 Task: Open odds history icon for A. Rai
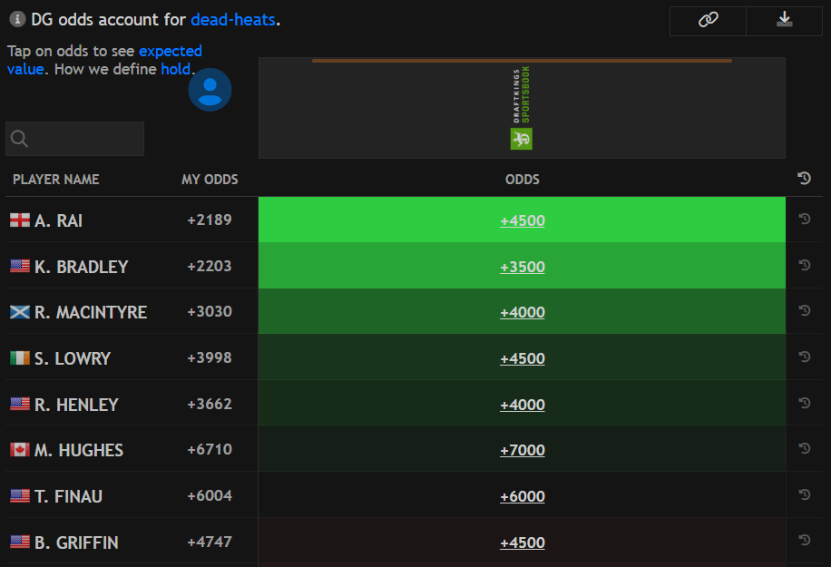(x=804, y=220)
